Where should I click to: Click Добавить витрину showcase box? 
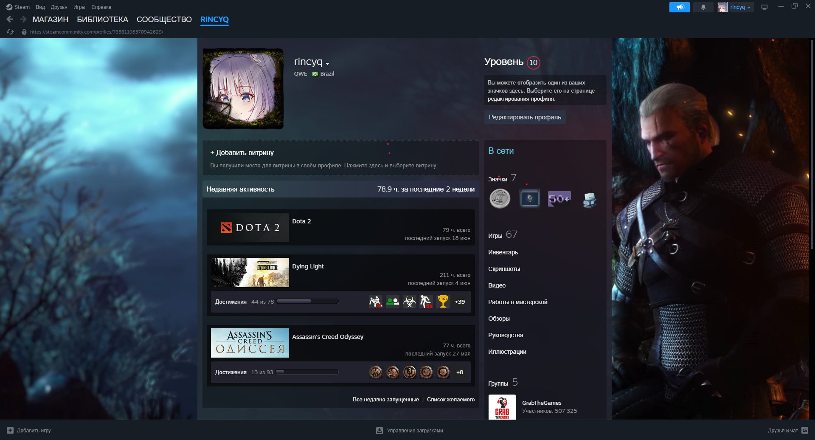(x=340, y=158)
